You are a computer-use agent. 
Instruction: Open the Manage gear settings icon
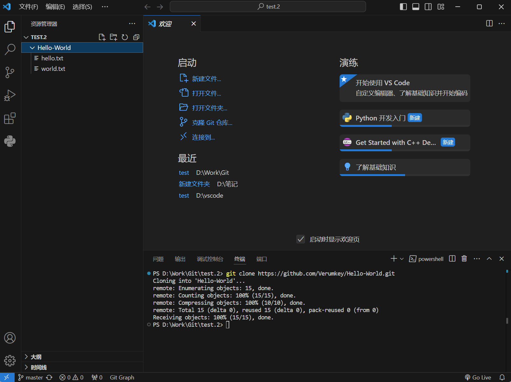tap(10, 361)
